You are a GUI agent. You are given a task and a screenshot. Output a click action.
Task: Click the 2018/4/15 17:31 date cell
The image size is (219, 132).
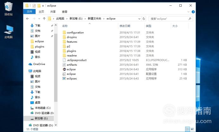pos(130,33)
